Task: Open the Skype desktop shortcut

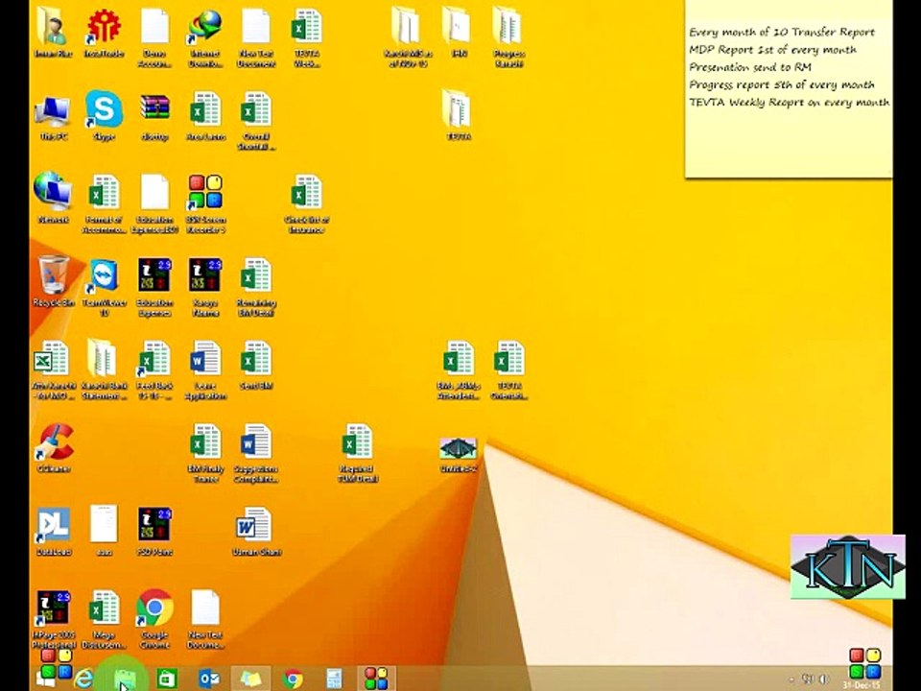Action: pos(104,110)
